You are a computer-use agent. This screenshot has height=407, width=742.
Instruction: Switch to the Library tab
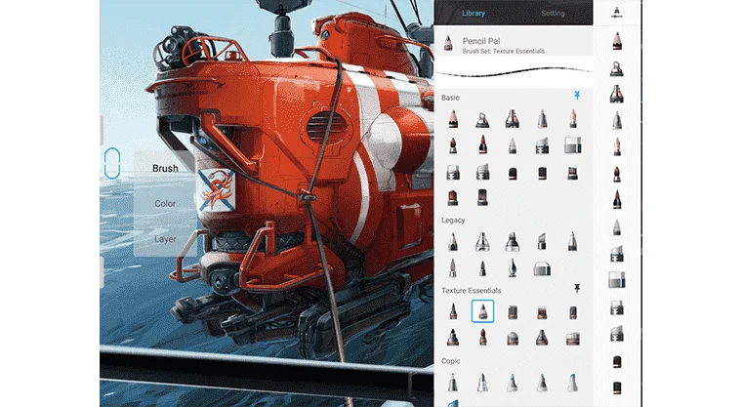click(x=474, y=14)
